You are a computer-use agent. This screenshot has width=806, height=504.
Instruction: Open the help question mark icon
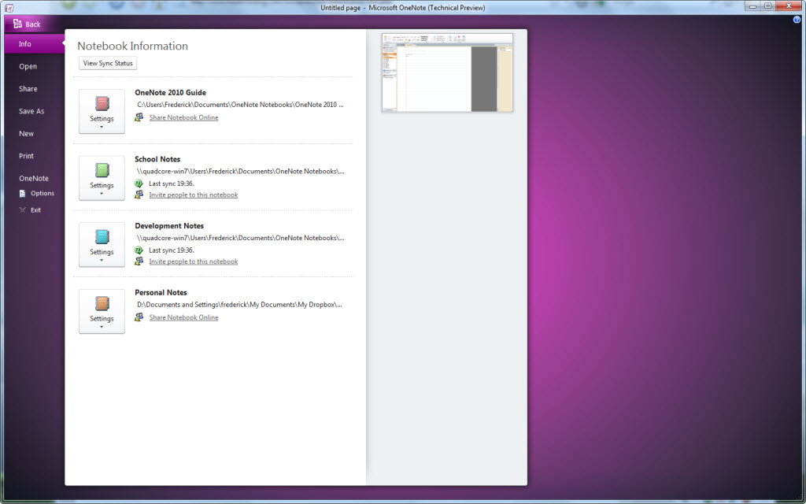coord(797,20)
